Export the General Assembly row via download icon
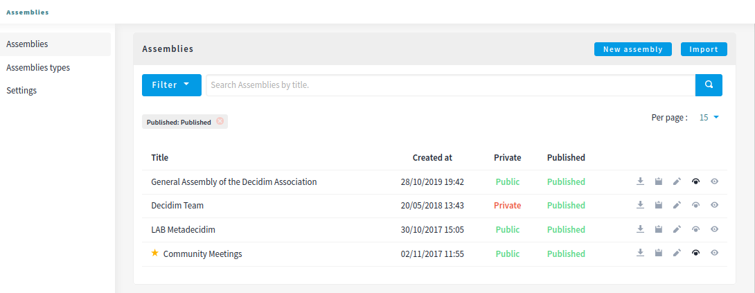This screenshot has height=293, width=755. click(x=641, y=181)
